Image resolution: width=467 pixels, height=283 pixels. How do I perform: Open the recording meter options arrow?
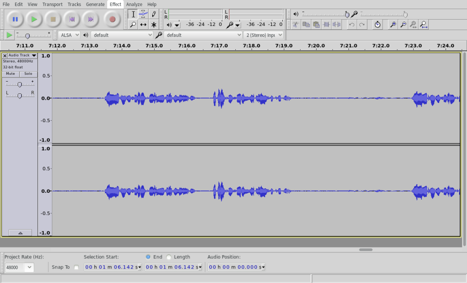point(237,26)
